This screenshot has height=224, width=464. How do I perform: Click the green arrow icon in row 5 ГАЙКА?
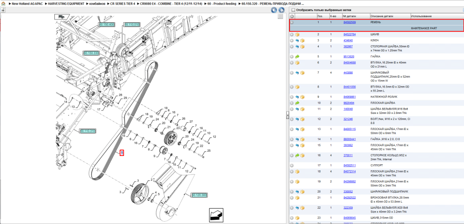click(297, 56)
